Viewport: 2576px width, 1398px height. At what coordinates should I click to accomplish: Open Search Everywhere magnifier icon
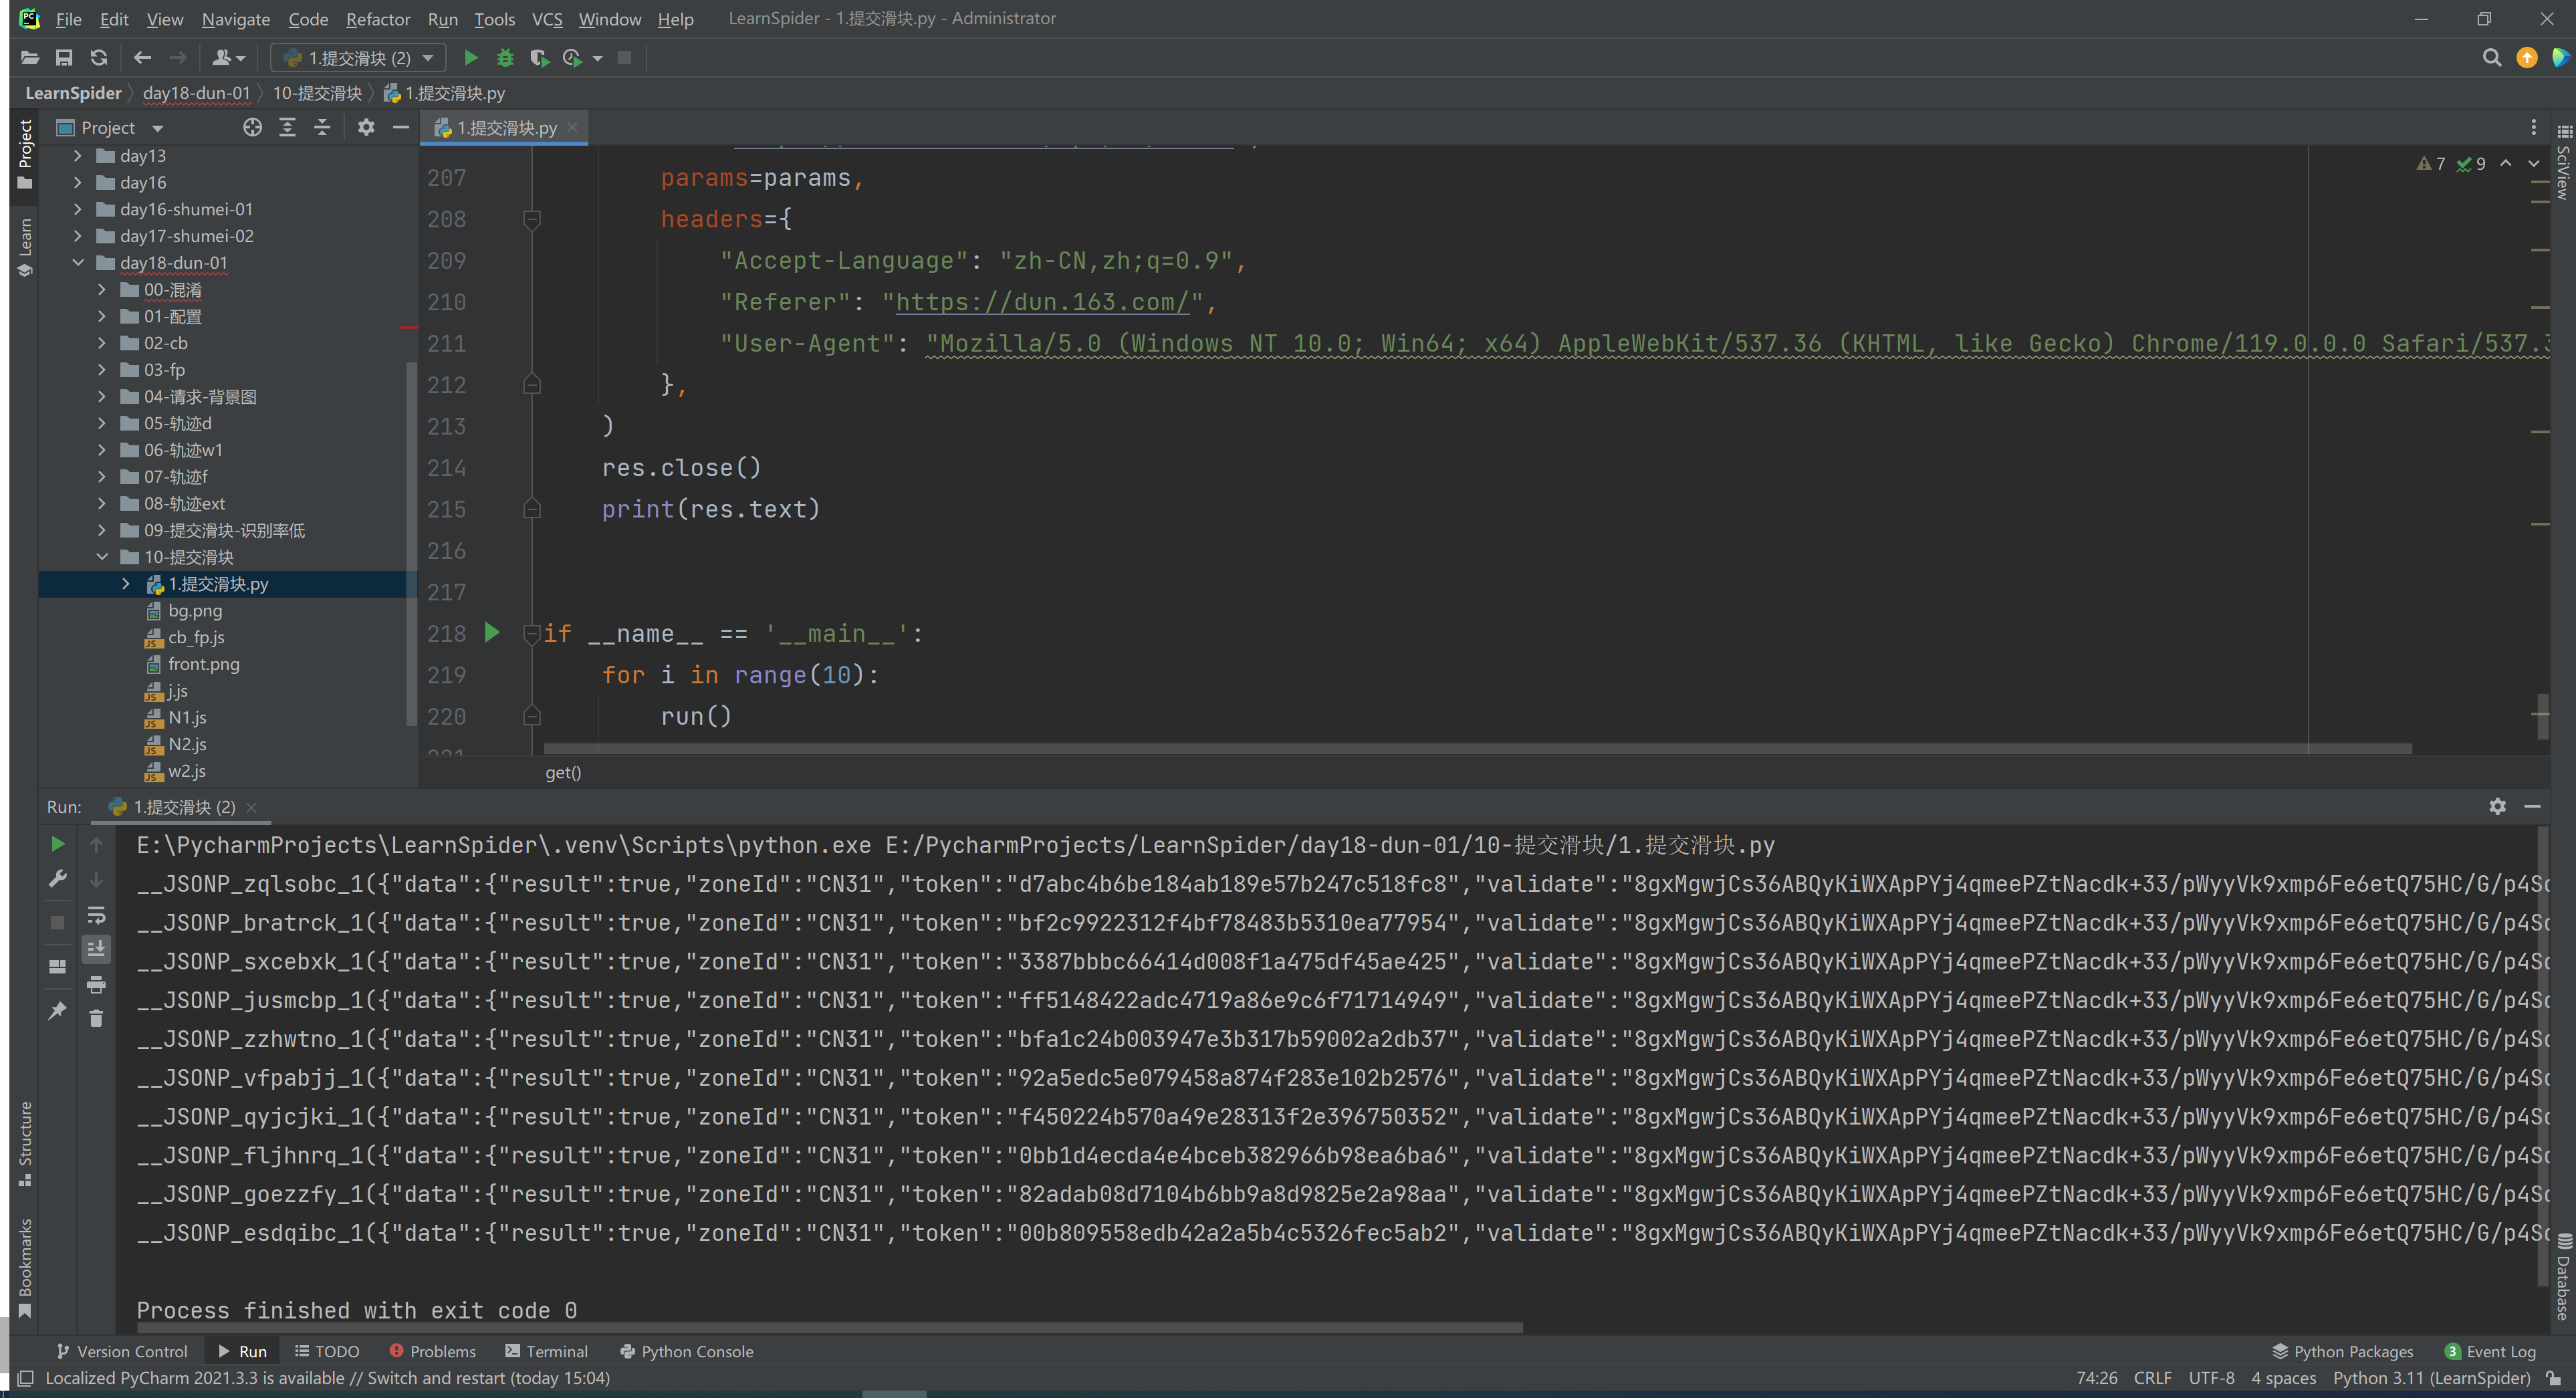(2491, 58)
